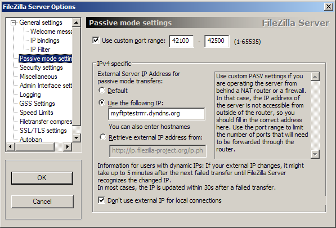Open Security settings in the tree
The image size is (336, 228).
pyautogui.click(x=41, y=68)
